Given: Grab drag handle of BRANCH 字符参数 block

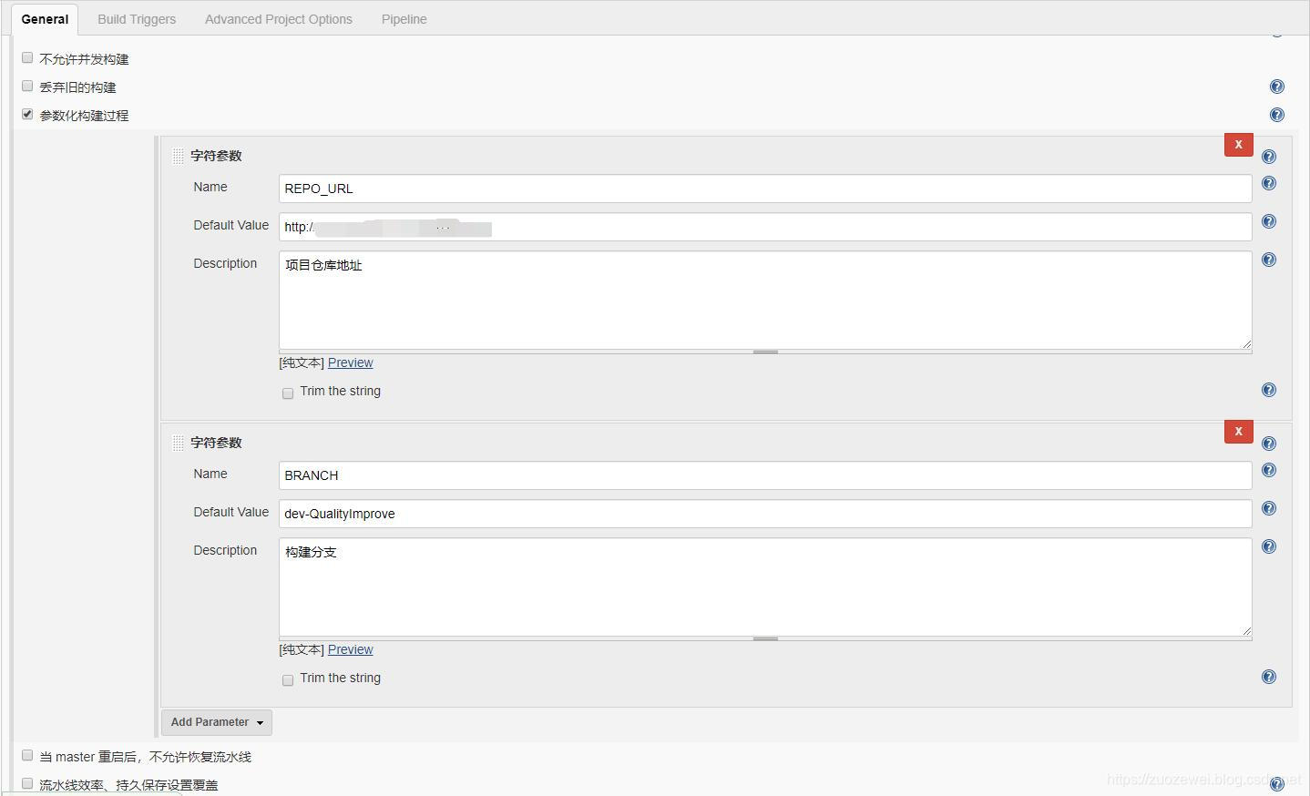Looking at the screenshot, I should pos(178,444).
